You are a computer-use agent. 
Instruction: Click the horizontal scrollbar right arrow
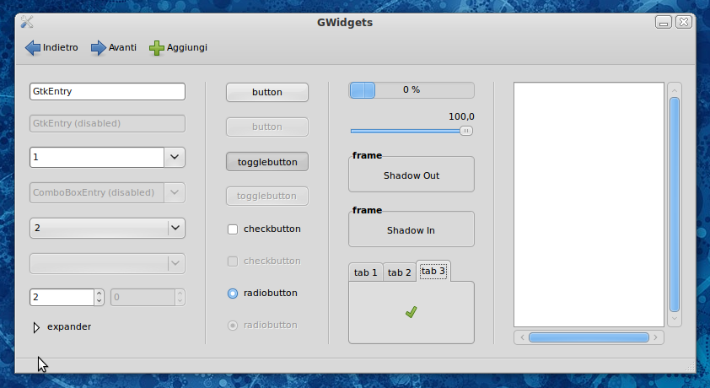coord(655,337)
